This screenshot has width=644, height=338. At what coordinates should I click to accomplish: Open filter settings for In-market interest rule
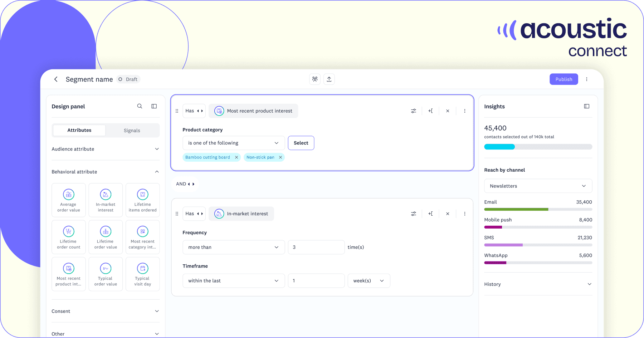(x=413, y=214)
